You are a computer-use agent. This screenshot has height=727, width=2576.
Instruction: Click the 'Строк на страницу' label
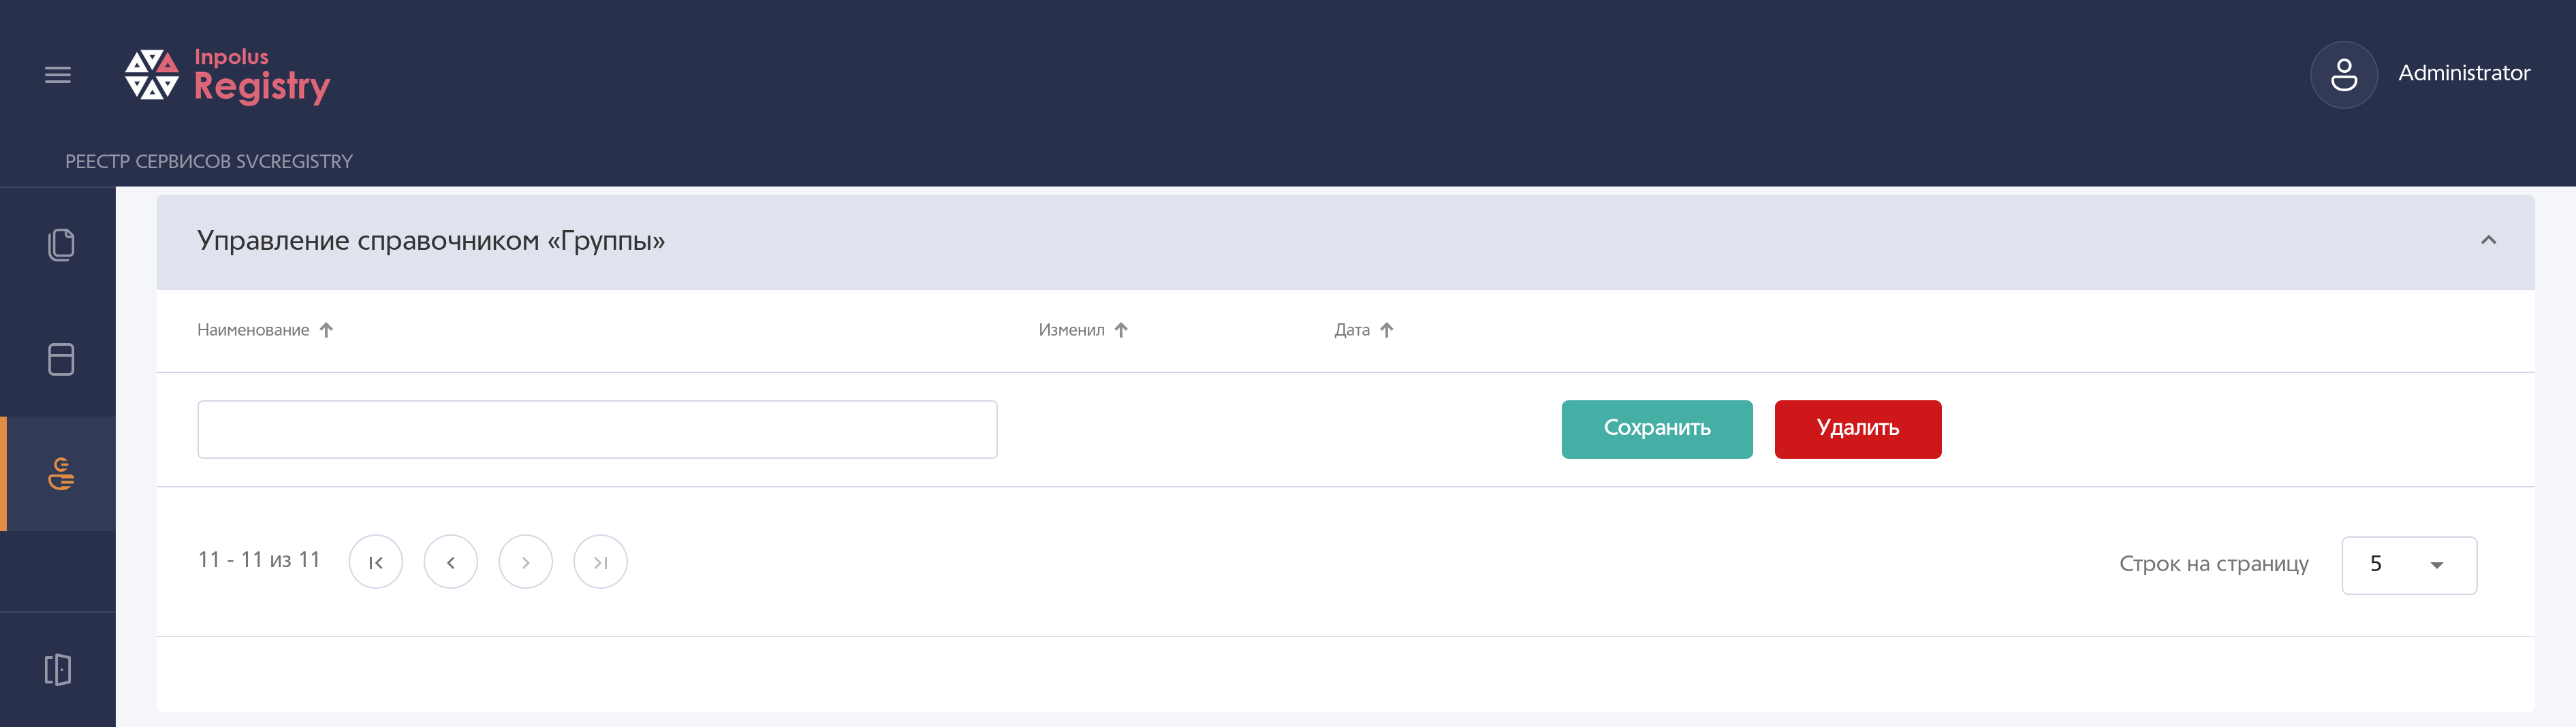point(2213,564)
